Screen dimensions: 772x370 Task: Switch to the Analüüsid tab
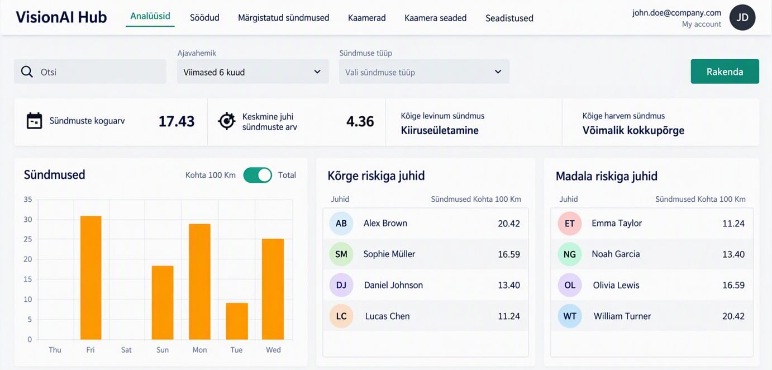tap(150, 16)
